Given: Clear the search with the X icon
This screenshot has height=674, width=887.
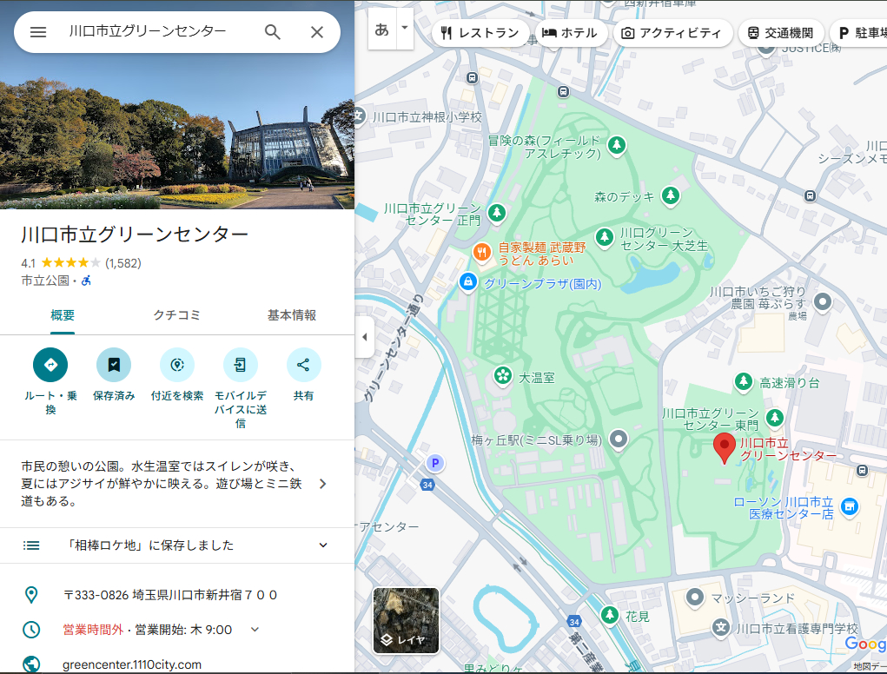Looking at the screenshot, I should click(x=317, y=32).
